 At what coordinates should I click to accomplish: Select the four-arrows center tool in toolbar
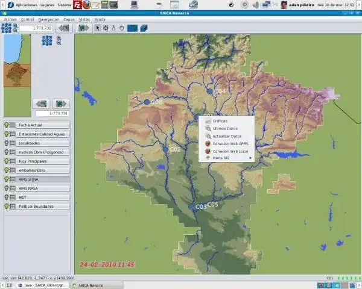pos(106,28)
